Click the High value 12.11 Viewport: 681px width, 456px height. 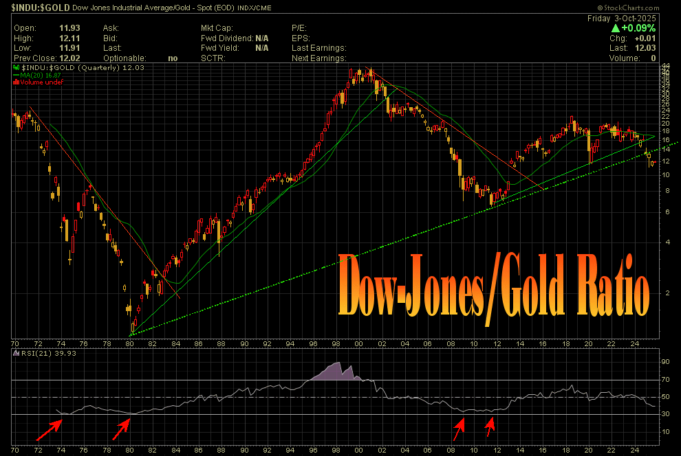click(x=69, y=38)
